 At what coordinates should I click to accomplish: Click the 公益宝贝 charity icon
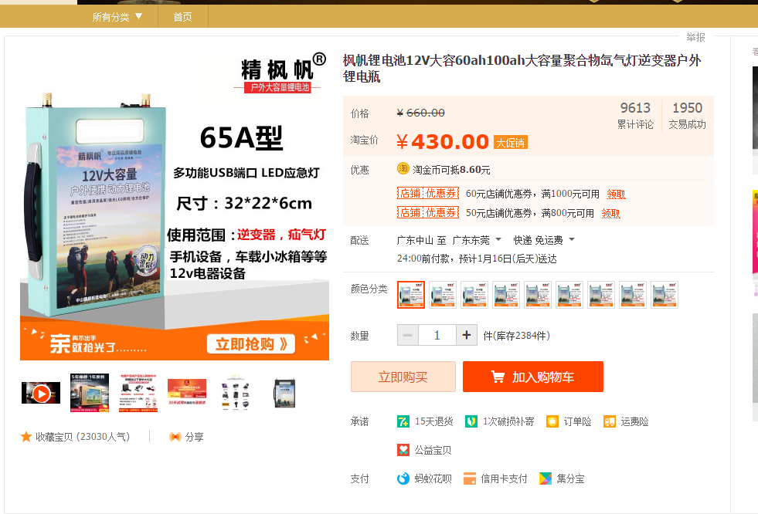403,450
